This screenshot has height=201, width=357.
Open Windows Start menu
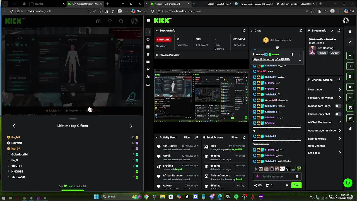pyautogui.click(x=96, y=197)
